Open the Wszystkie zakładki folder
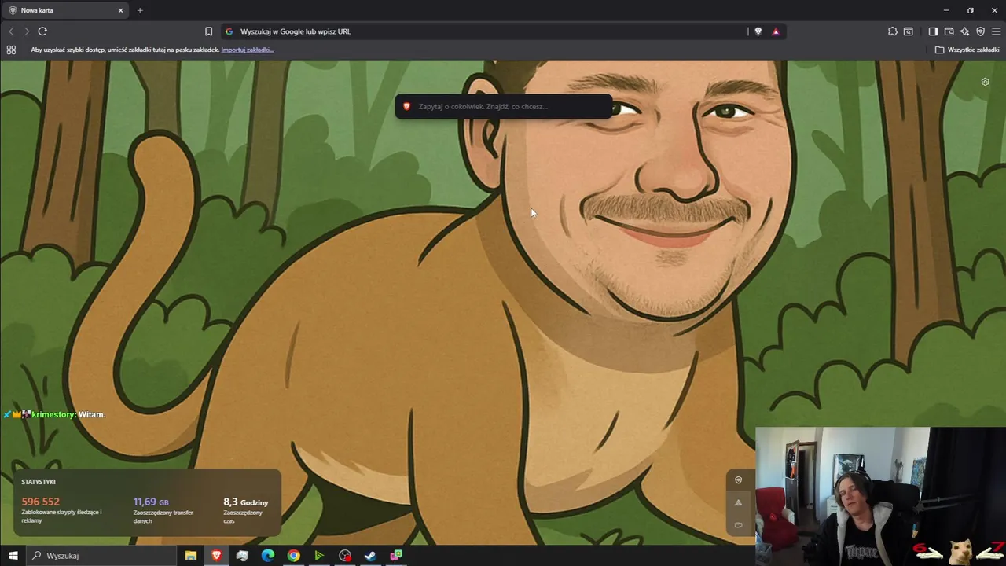Screen dimensions: 1006x566 point(967,50)
